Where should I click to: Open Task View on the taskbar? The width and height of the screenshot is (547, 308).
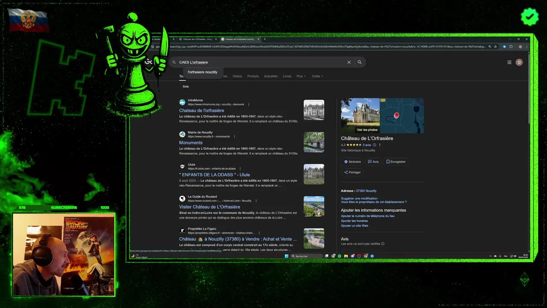pos(326,256)
